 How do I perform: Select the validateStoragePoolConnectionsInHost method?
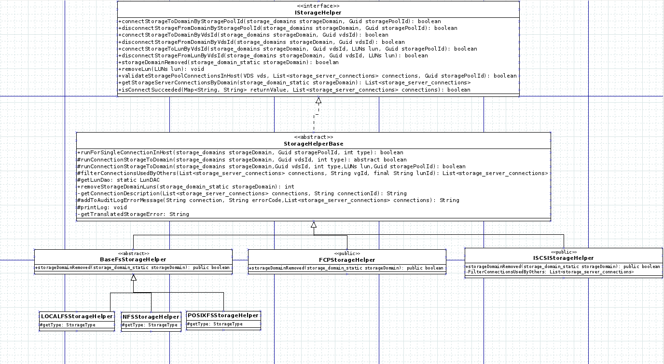coord(317,76)
